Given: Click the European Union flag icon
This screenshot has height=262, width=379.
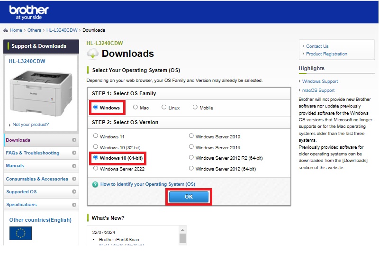Looking at the screenshot, I should coord(20,233).
